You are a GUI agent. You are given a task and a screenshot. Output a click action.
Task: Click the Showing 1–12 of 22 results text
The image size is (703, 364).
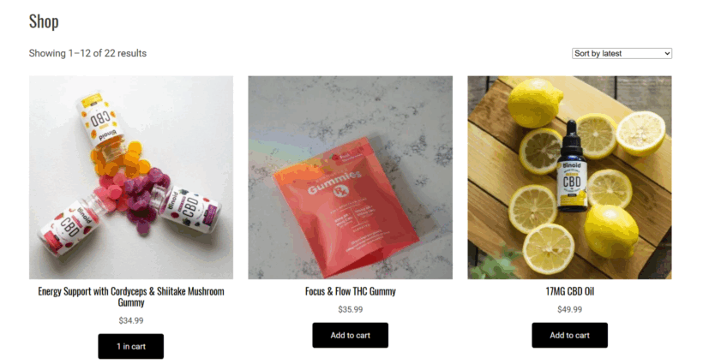coord(87,53)
